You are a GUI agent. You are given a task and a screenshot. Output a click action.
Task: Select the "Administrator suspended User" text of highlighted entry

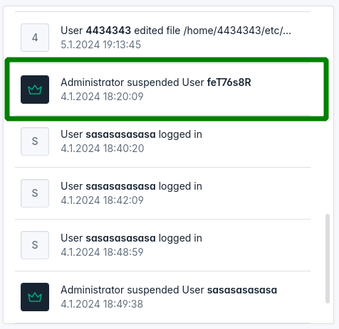(x=132, y=82)
